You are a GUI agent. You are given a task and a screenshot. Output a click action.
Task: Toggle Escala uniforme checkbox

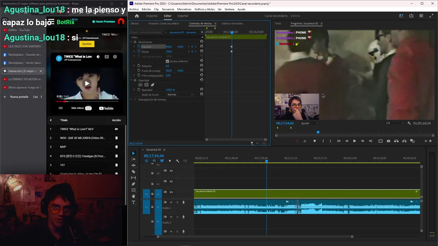point(167,61)
